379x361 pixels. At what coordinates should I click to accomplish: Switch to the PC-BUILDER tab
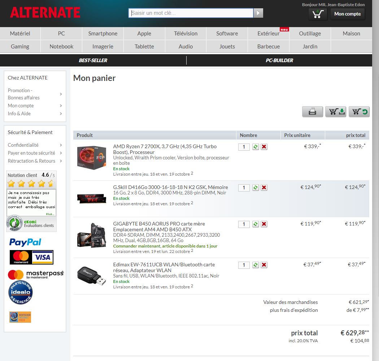(x=279, y=60)
